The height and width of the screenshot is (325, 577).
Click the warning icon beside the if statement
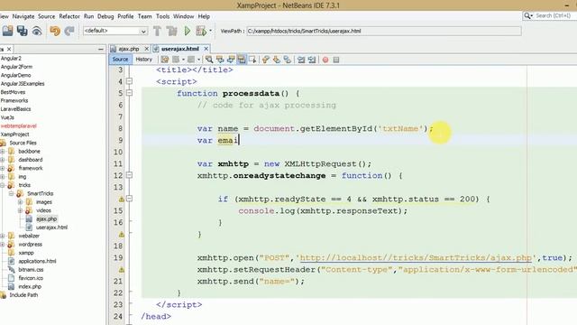coord(122,199)
